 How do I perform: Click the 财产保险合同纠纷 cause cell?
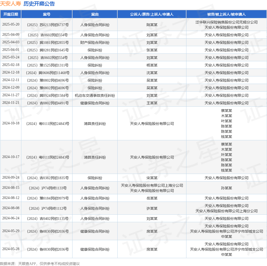(x=95, y=43)
